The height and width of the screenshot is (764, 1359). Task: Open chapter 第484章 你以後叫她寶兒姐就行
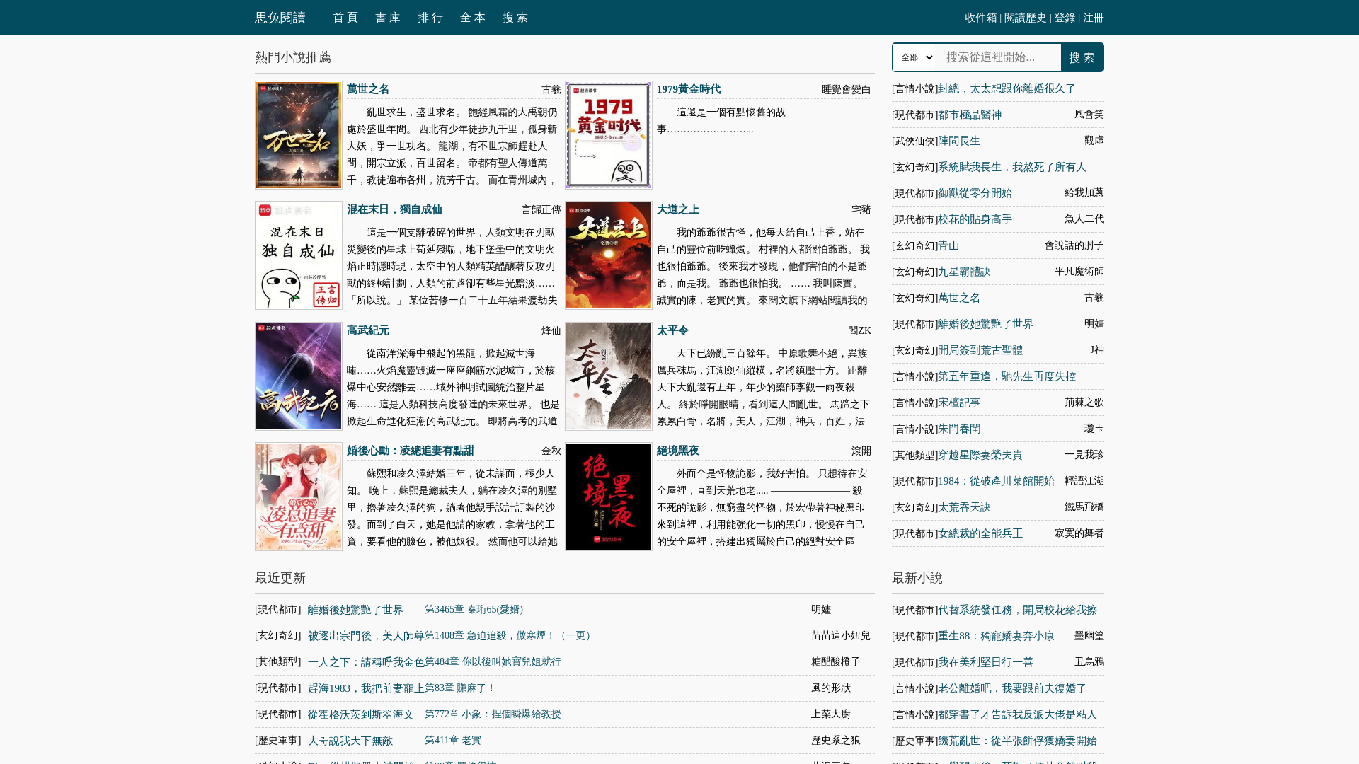click(x=493, y=662)
